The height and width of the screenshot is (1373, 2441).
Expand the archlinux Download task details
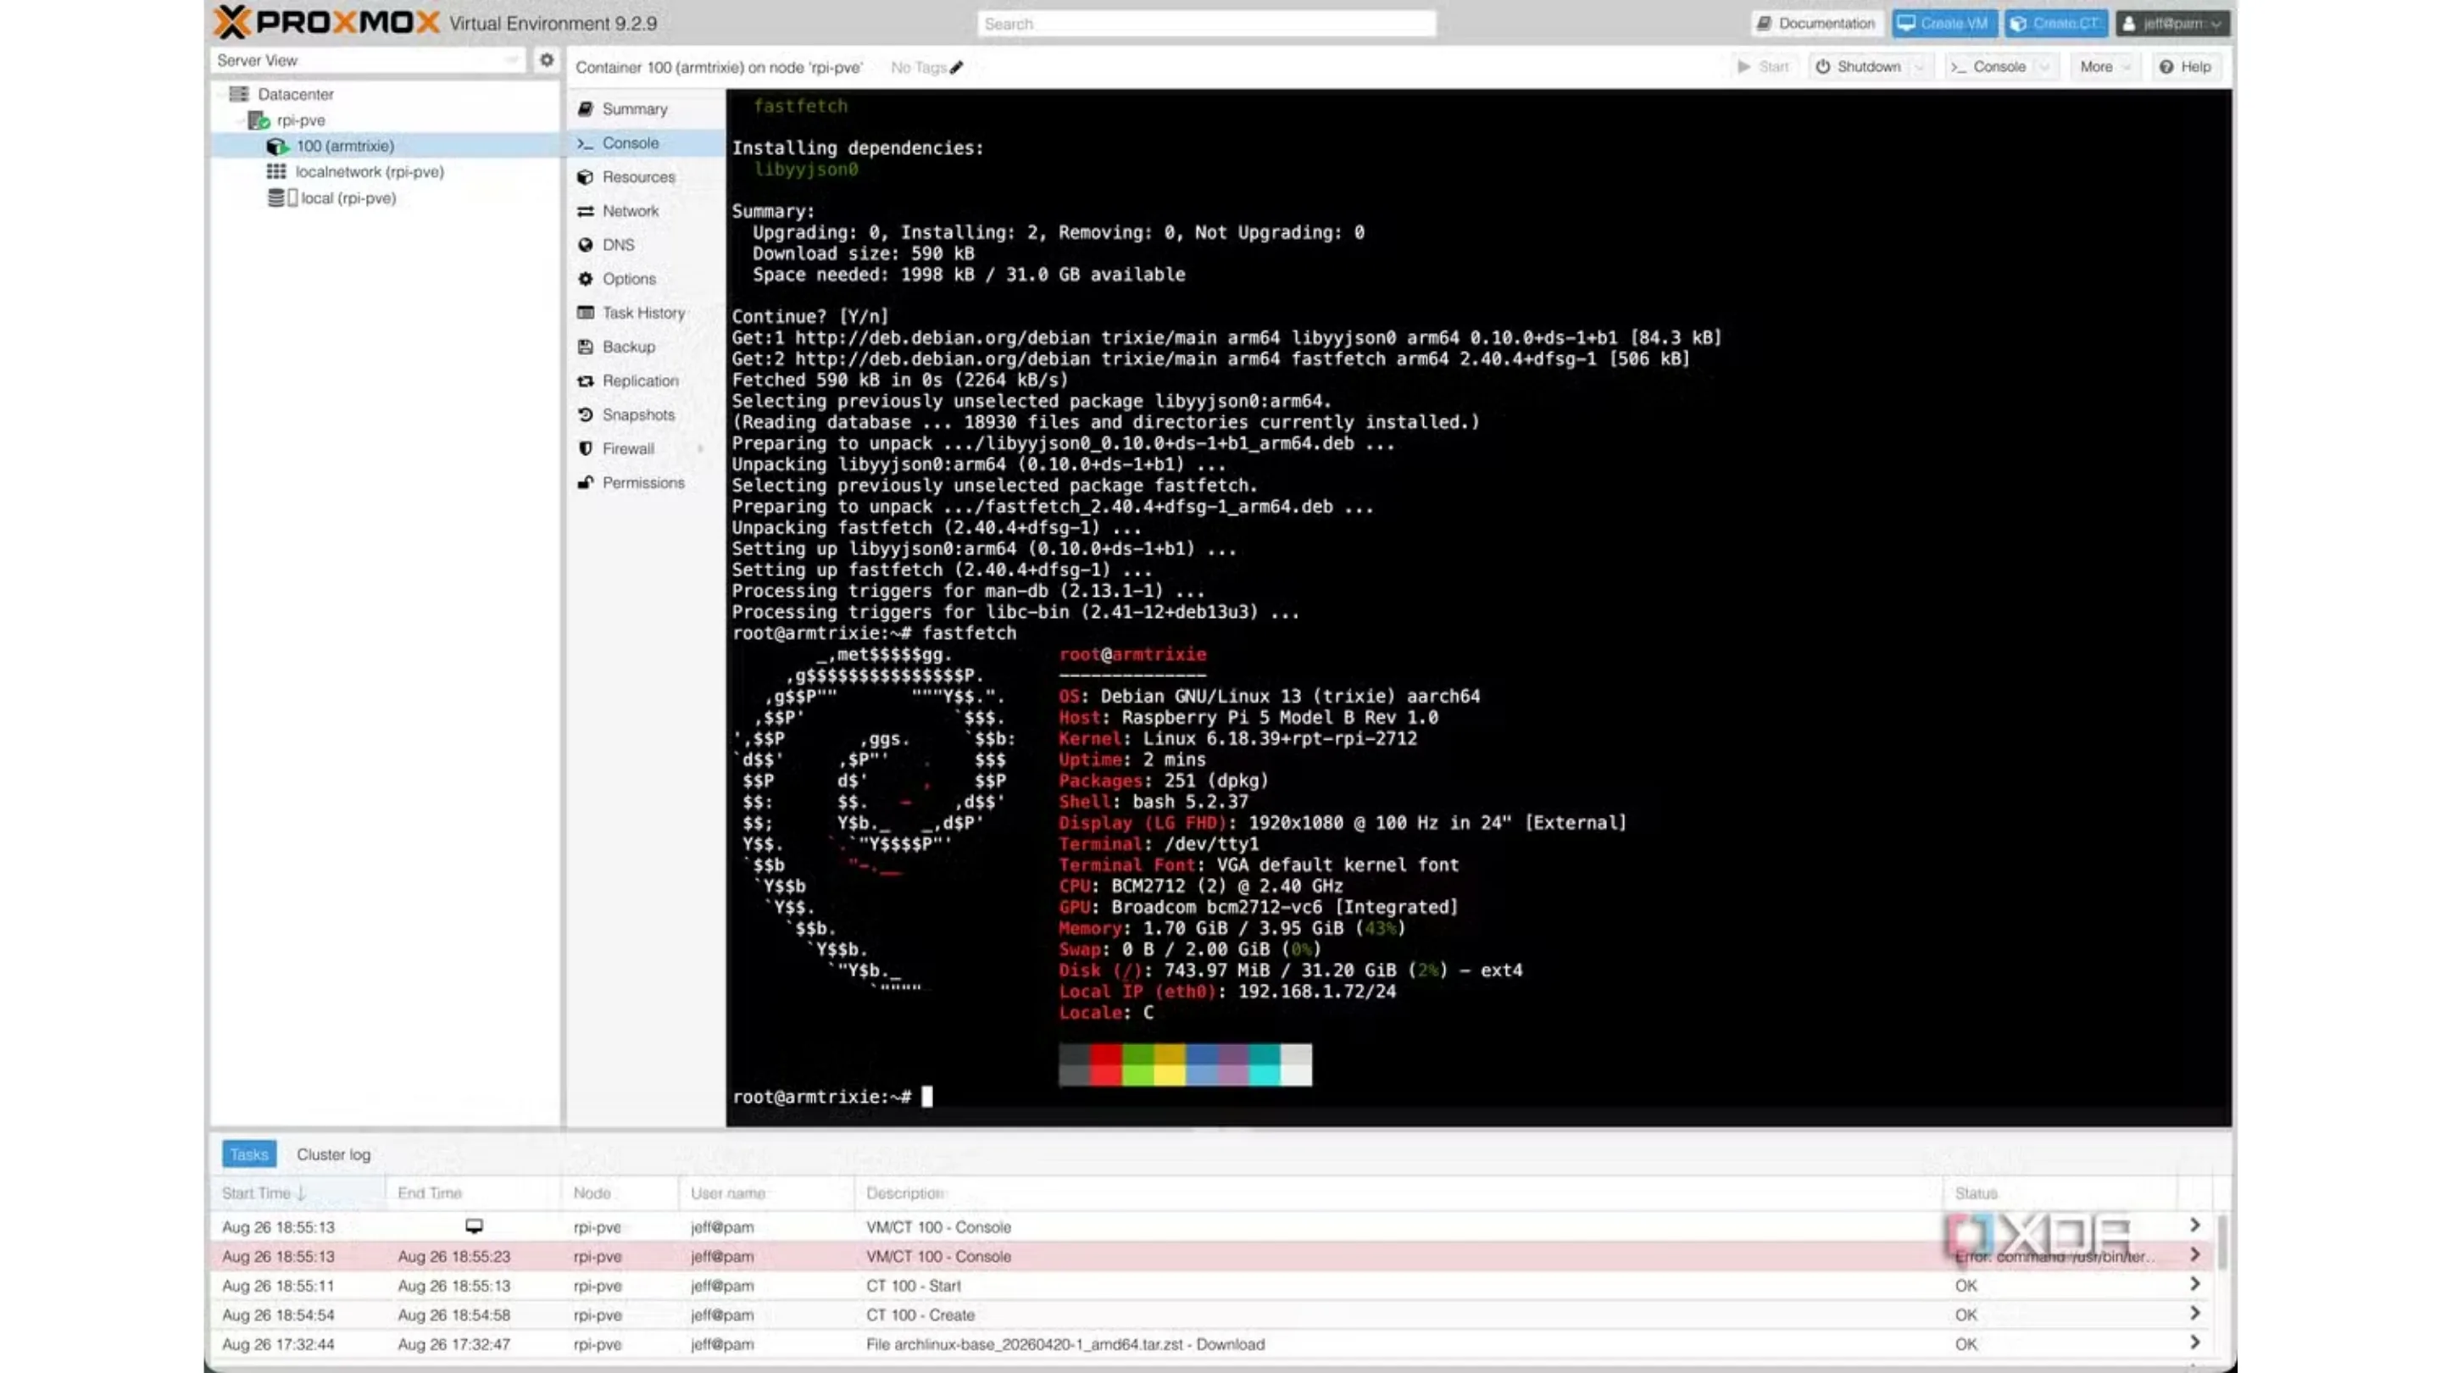coord(2194,1343)
